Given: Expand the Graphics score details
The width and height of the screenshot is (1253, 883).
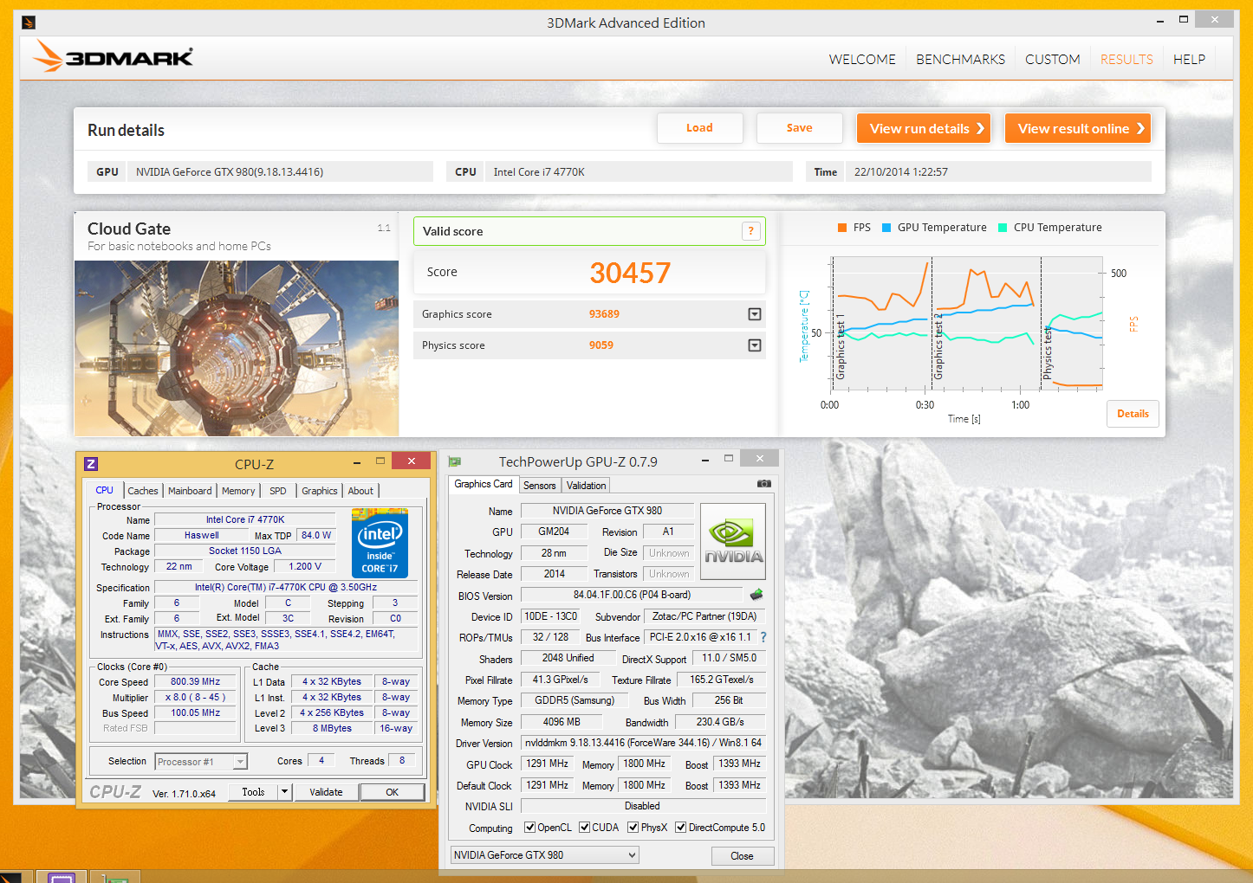Looking at the screenshot, I should coord(755,314).
